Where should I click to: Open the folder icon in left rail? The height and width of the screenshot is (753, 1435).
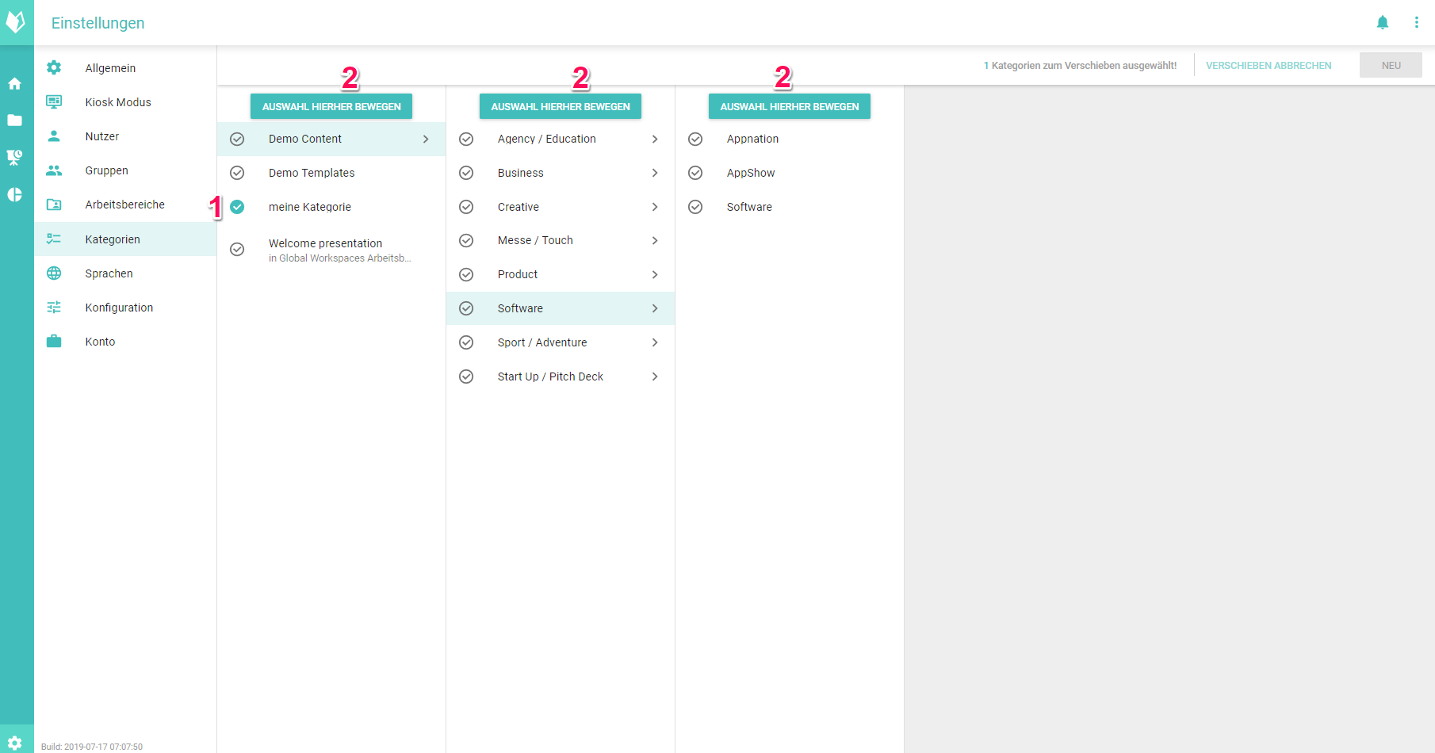click(x=15, y=120)
